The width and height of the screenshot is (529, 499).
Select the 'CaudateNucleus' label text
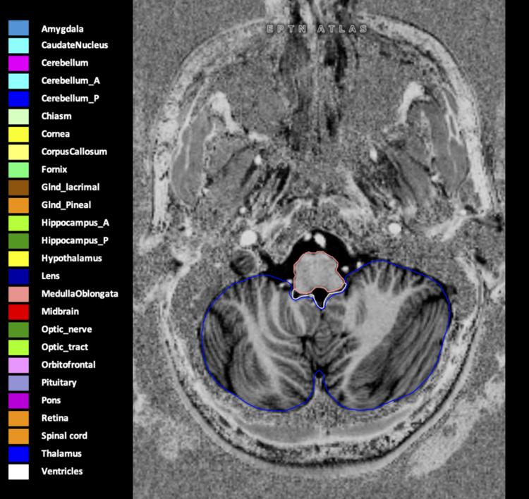pyautogui.click(x=75, y=45)
